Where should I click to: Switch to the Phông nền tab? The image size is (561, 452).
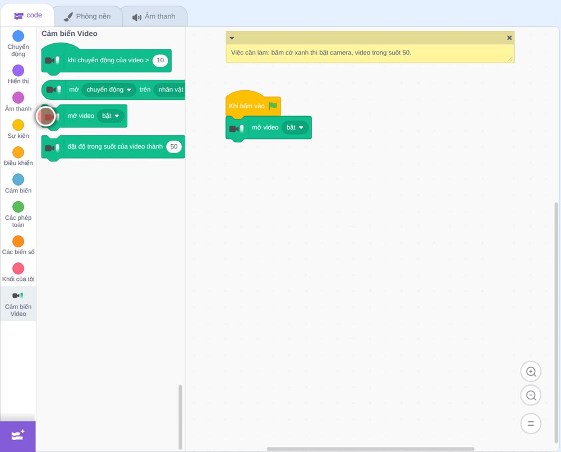(x=88, y=16)
